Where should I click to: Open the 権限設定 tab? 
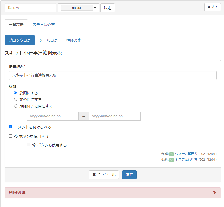(x=74, y=40)
